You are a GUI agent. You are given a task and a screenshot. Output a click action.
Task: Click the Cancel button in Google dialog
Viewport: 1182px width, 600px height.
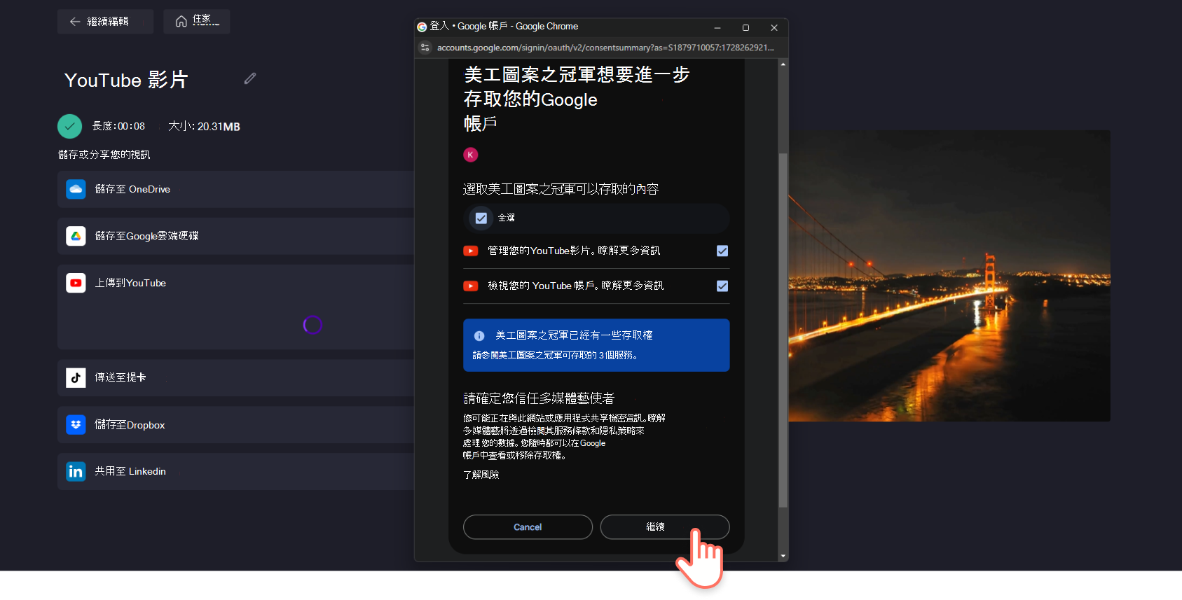[528, 527]
